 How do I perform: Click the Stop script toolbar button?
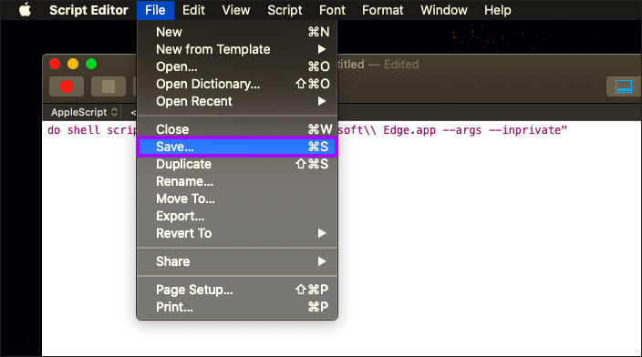pyautogui.click(x=109, y=87)
